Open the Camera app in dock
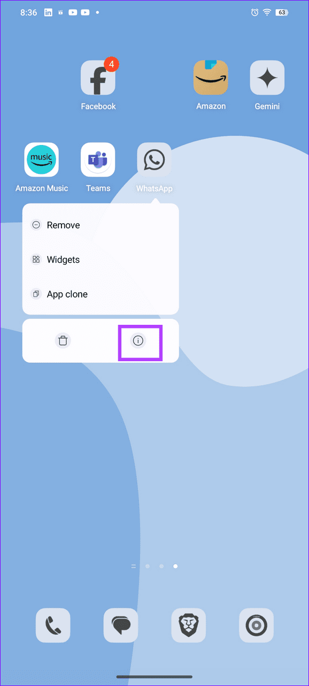The width and height of the screenshot is (309, 686). (x=256, y=625)
